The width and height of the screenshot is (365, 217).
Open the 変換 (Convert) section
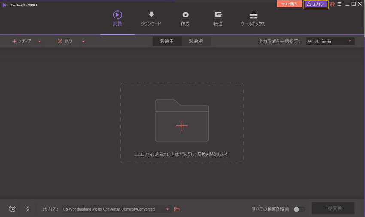coord(117,18)
